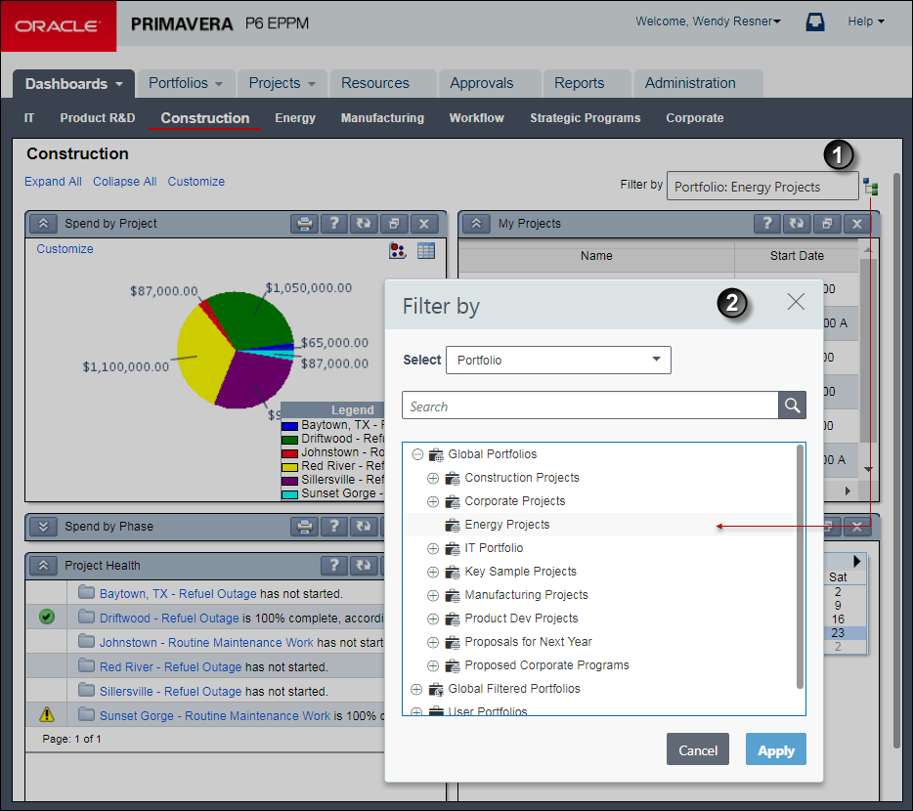Close the Spend by Project portlet
Image resolution: width=913 pixels, height=811 pixels.
coord(424,224)
